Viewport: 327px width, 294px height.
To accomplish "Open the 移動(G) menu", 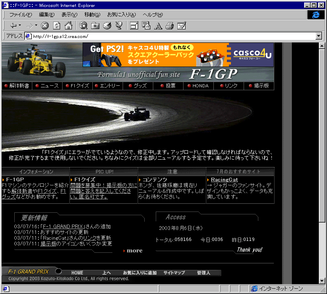I will click(x=92, y=15).
